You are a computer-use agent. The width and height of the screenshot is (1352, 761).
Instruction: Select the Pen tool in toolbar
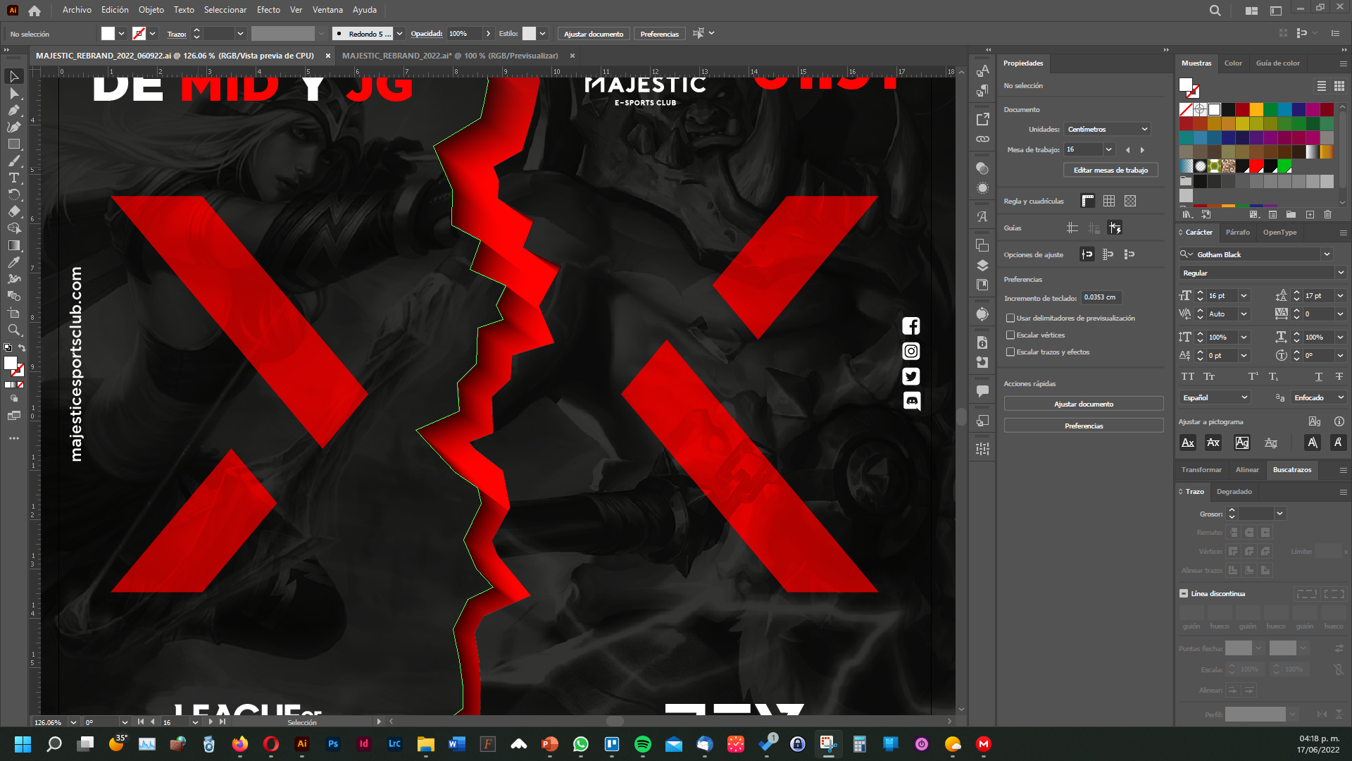point(14,110)
